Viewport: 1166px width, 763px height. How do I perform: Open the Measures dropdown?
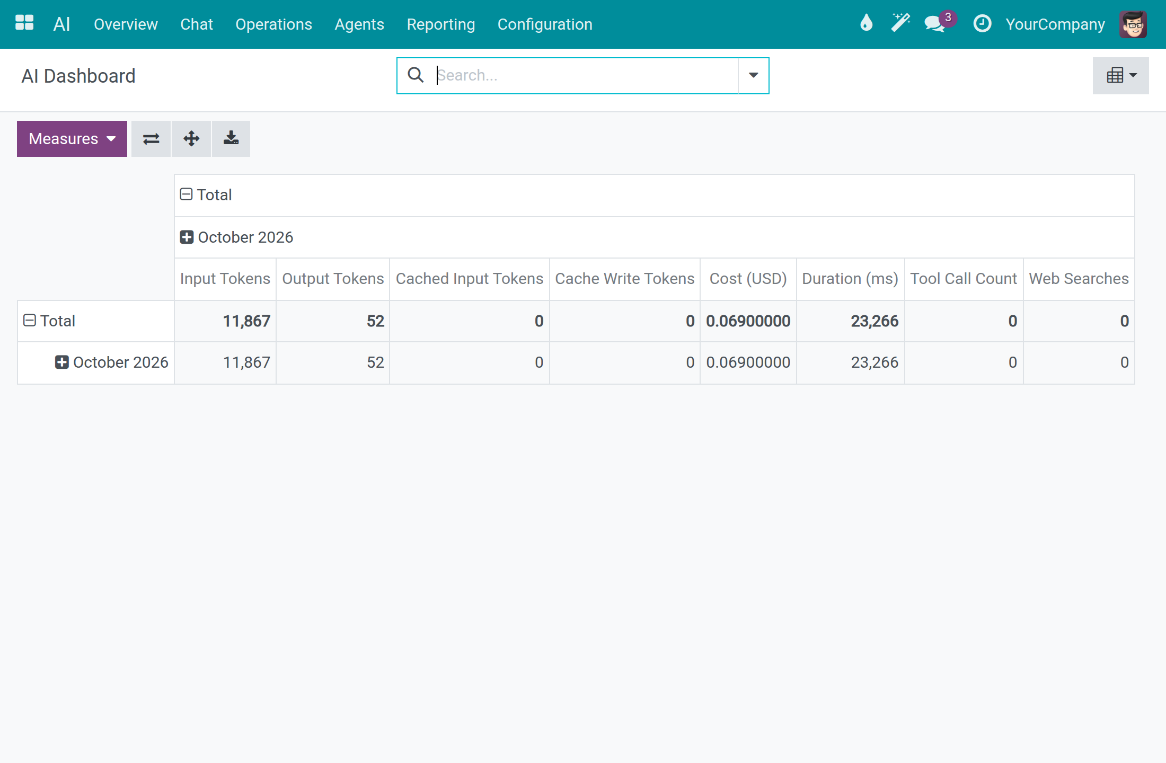pyautogui.click(x=72, y=139)
